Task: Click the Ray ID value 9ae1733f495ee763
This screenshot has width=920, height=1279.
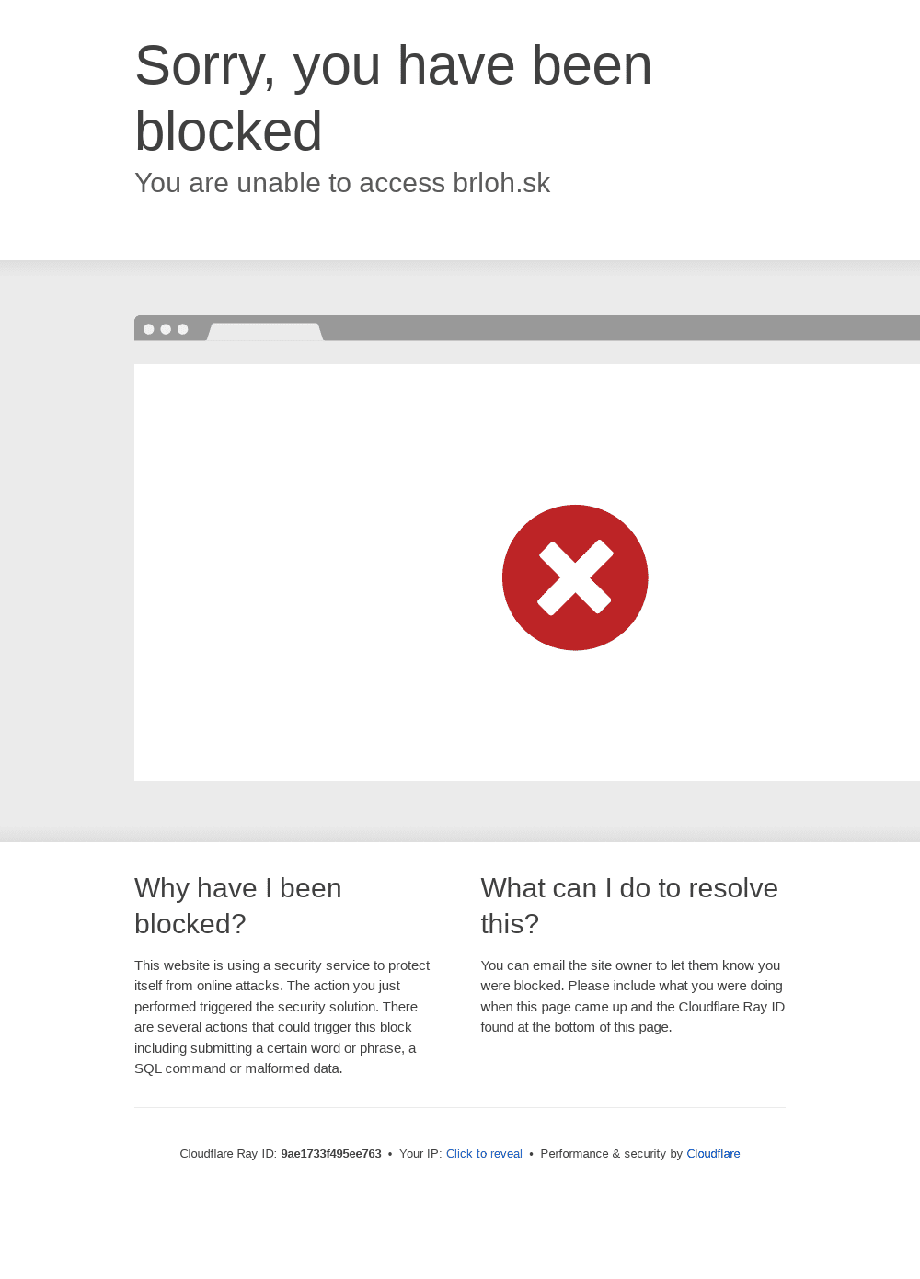Action: tap(331, 1154)
